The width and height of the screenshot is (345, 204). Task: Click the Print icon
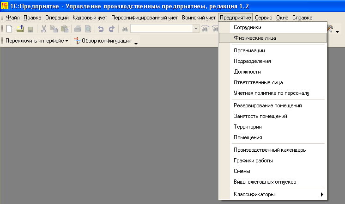[78, 29]
